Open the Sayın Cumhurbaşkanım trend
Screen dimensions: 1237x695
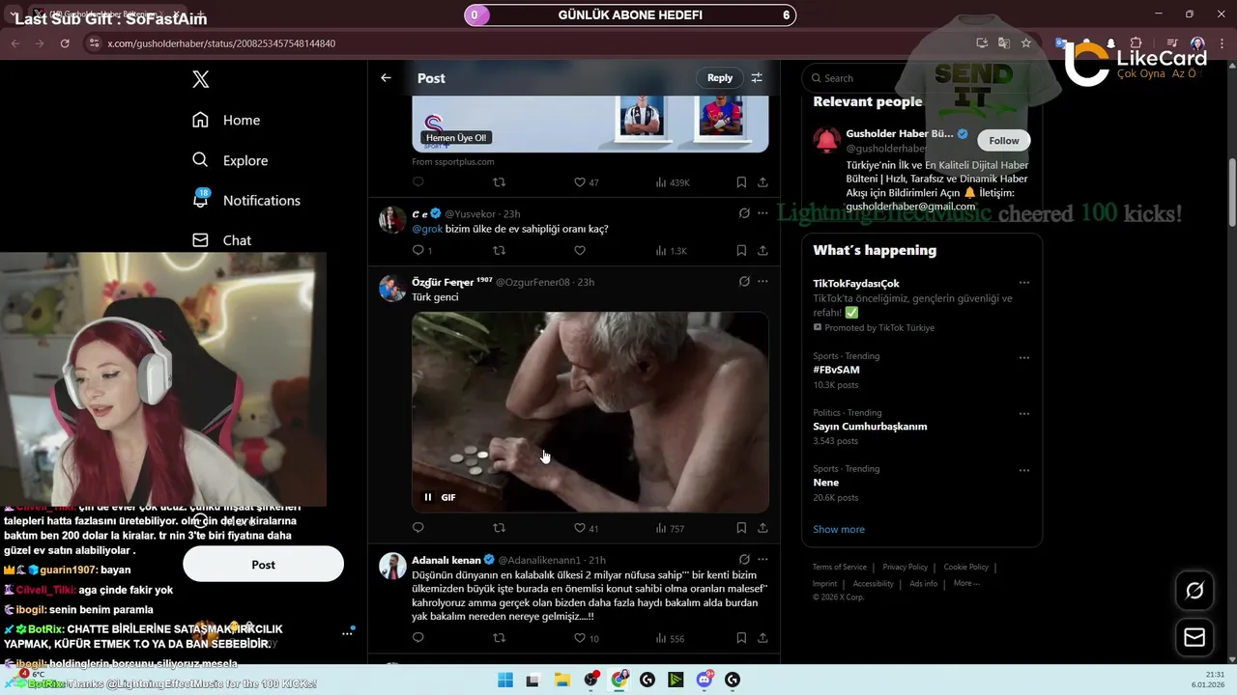pos(870,426)
